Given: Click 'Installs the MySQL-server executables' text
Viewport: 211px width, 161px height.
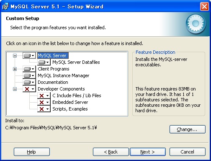Looking at the screenshot, I should [x=161, y=62].
